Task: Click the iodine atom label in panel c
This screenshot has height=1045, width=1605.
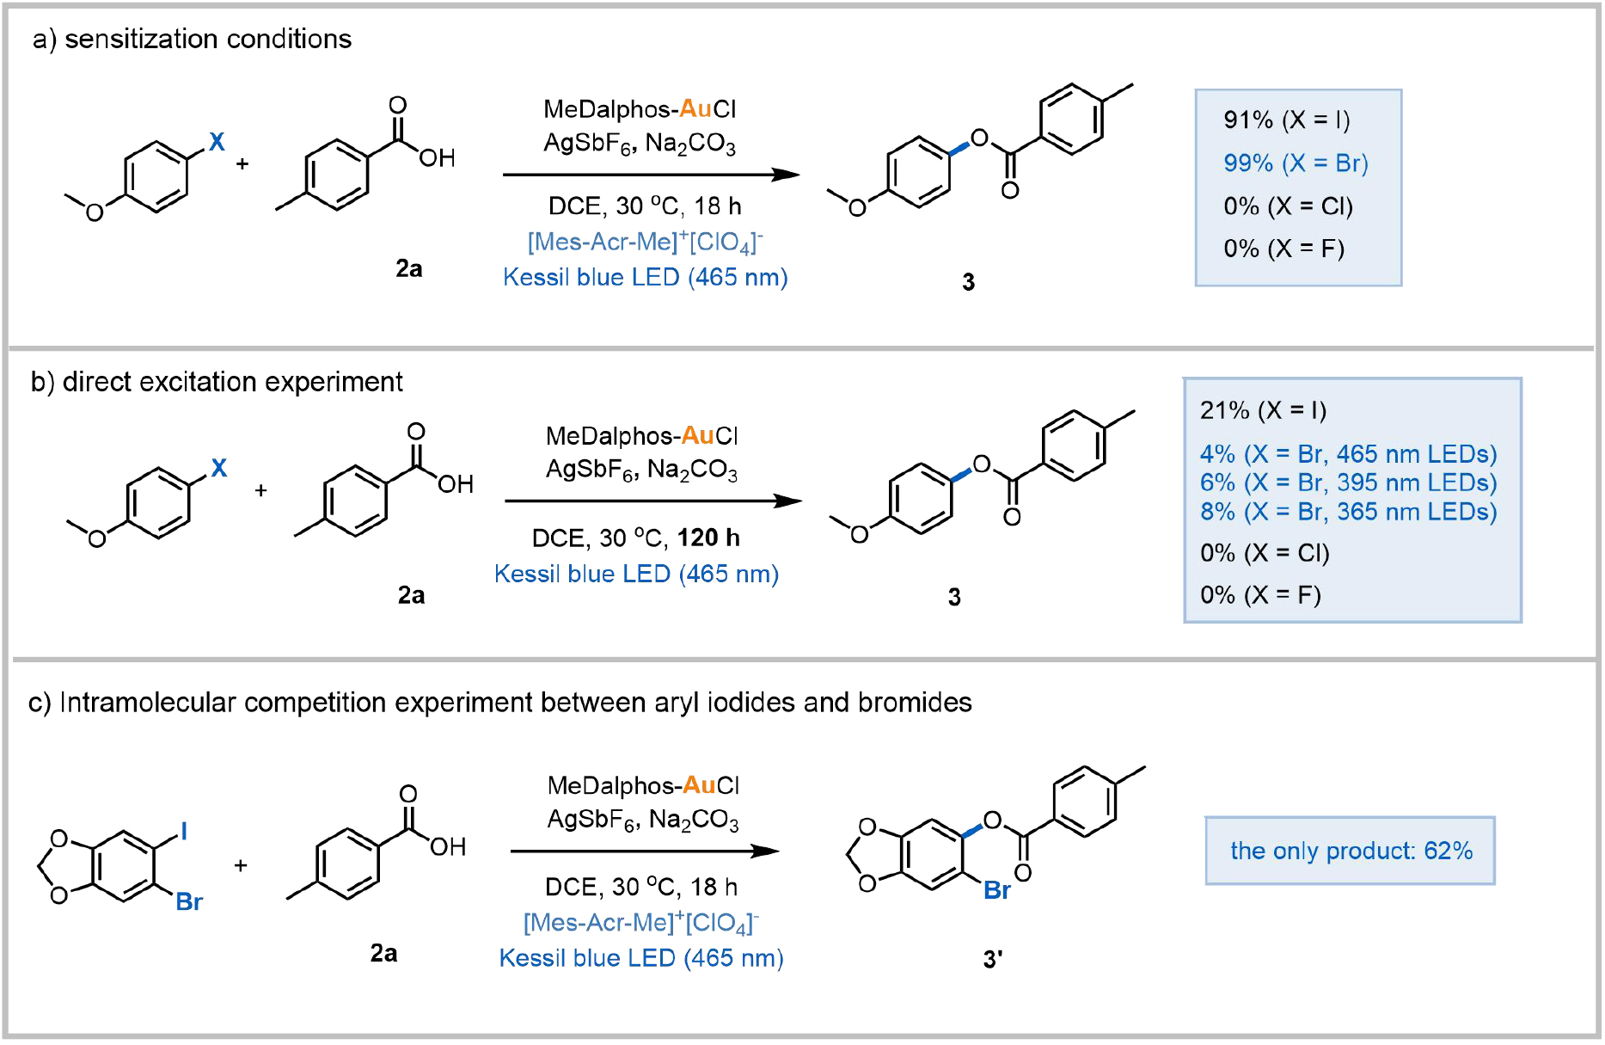Action: (184, 832)
